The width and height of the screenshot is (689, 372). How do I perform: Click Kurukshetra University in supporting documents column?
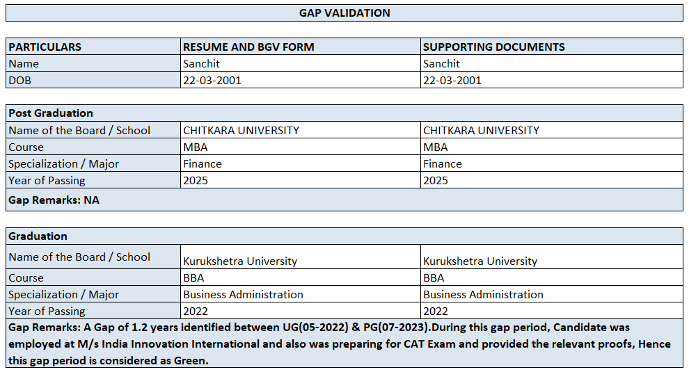pos(480,261)
